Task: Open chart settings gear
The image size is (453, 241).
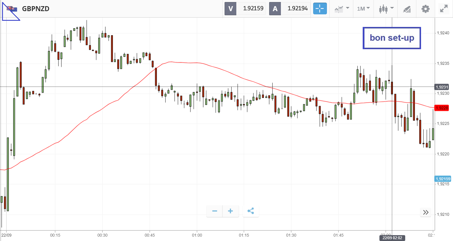Action: pos(425,8)
